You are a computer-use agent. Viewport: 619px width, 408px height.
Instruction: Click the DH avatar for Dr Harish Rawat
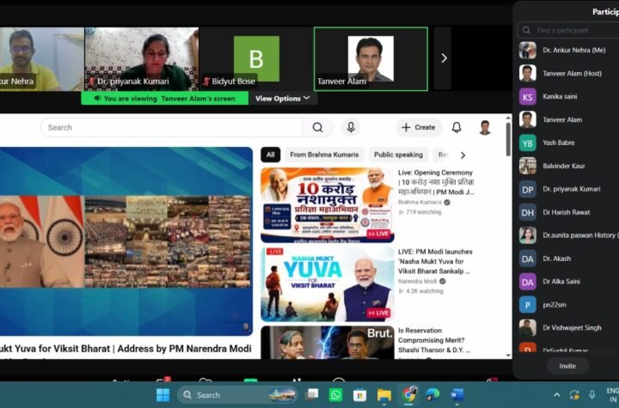tap(527, 213)
